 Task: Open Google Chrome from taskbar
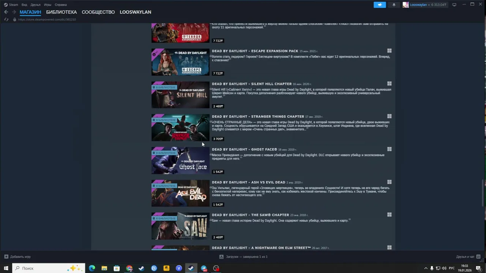(x=129, y=268)
